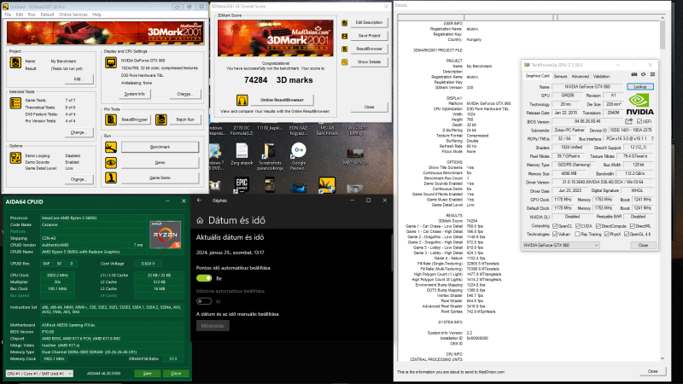Click the GPU-Z screenshot camera icon
This screenshot has width=683, height=384.
(634, 75)
